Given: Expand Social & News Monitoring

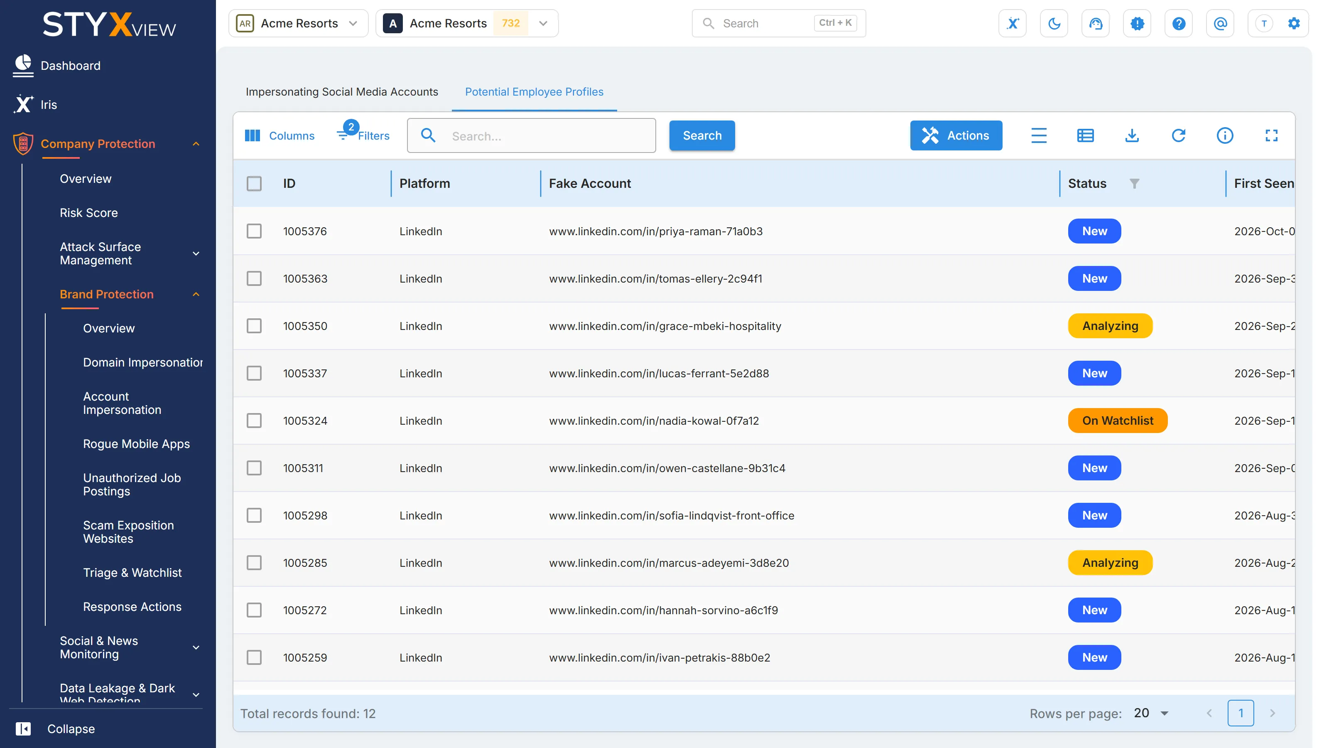Looking at the screenshot, I should click(x=196, y=647).
